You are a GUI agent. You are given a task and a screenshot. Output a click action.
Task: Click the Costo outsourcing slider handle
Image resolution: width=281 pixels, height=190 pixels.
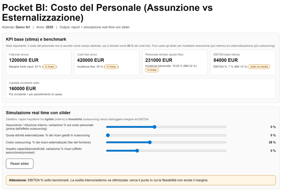150,142
